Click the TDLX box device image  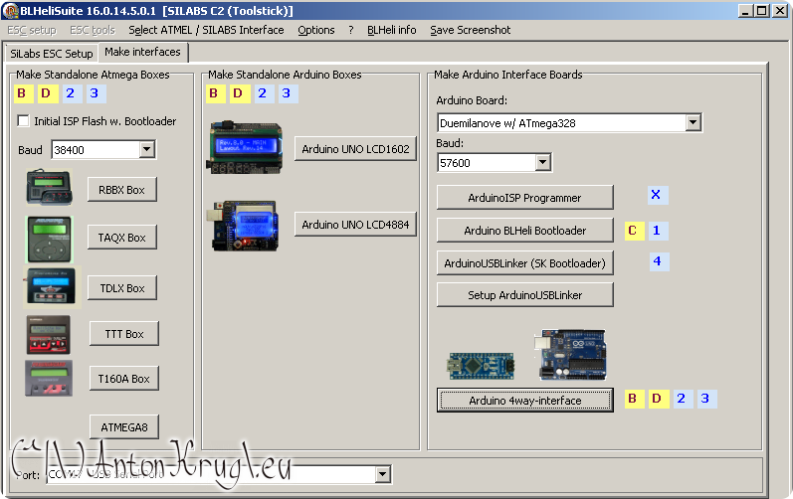52,286
